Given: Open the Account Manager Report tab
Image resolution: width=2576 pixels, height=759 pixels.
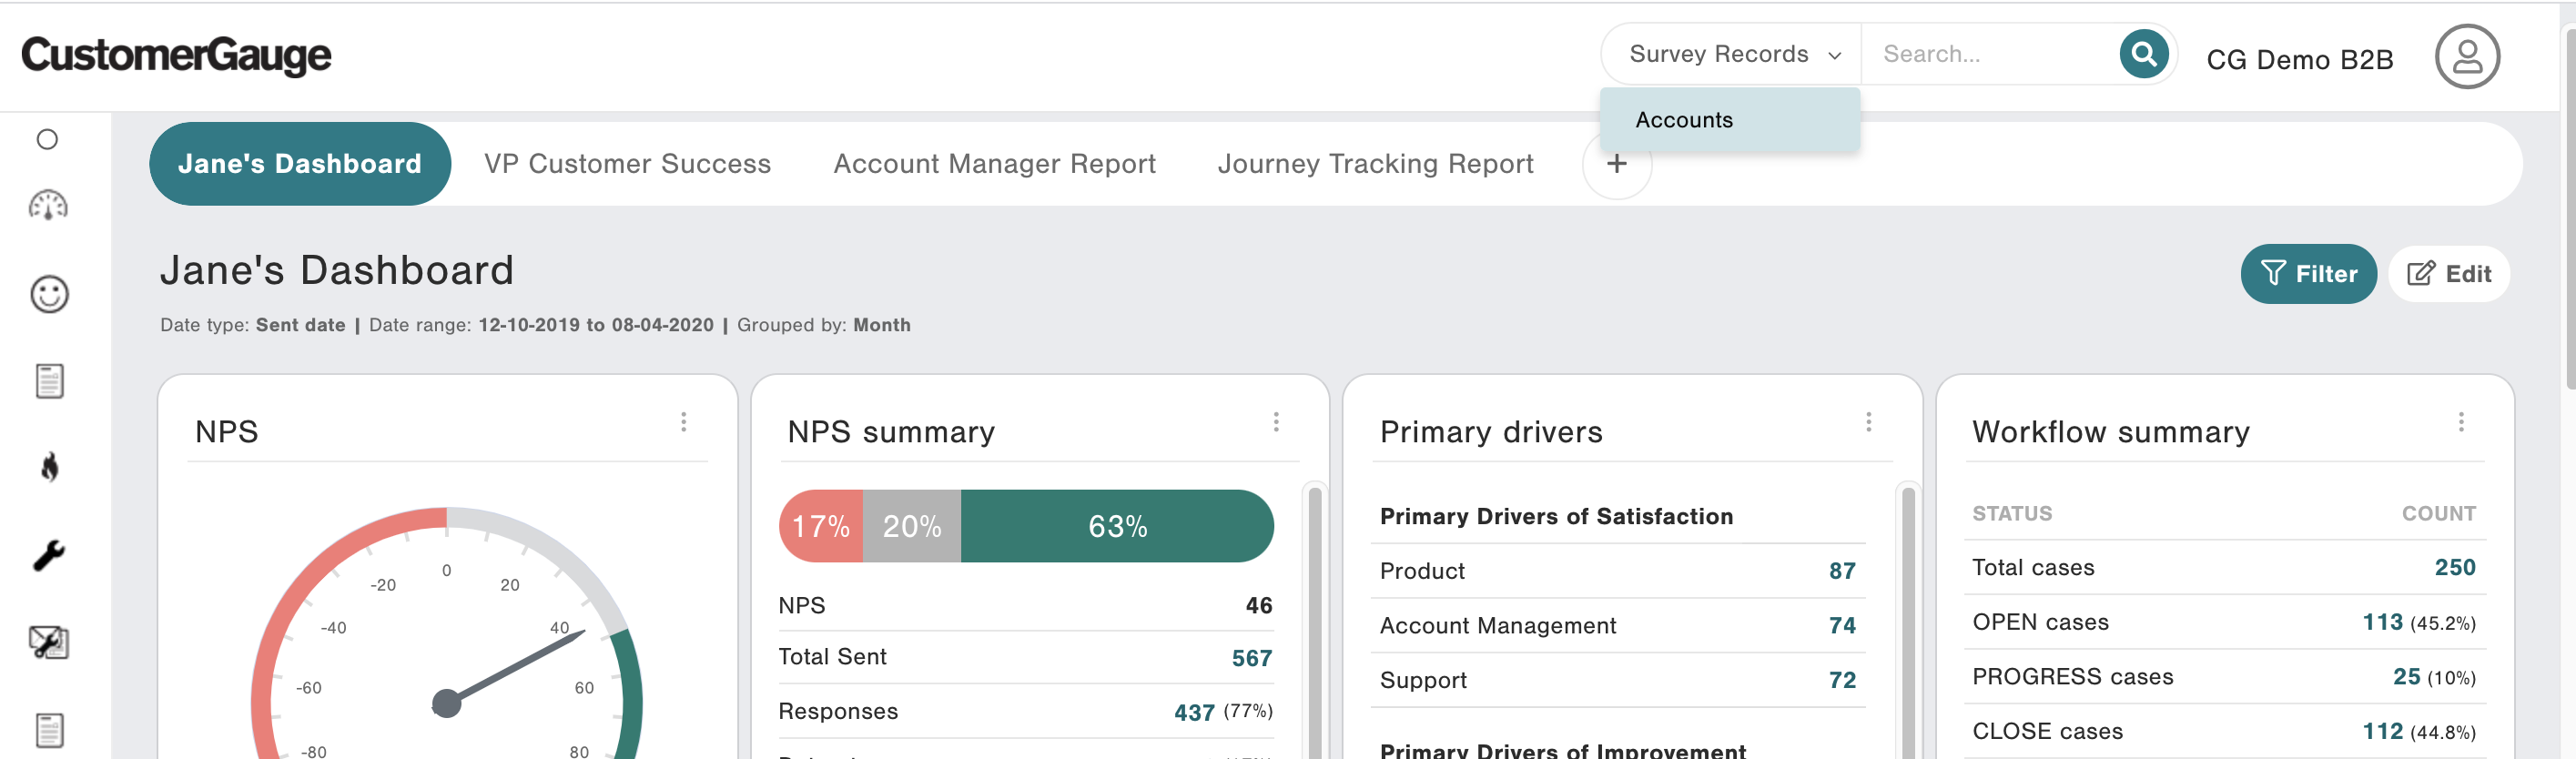Looking at the screenshot, I should coord(995,164).
